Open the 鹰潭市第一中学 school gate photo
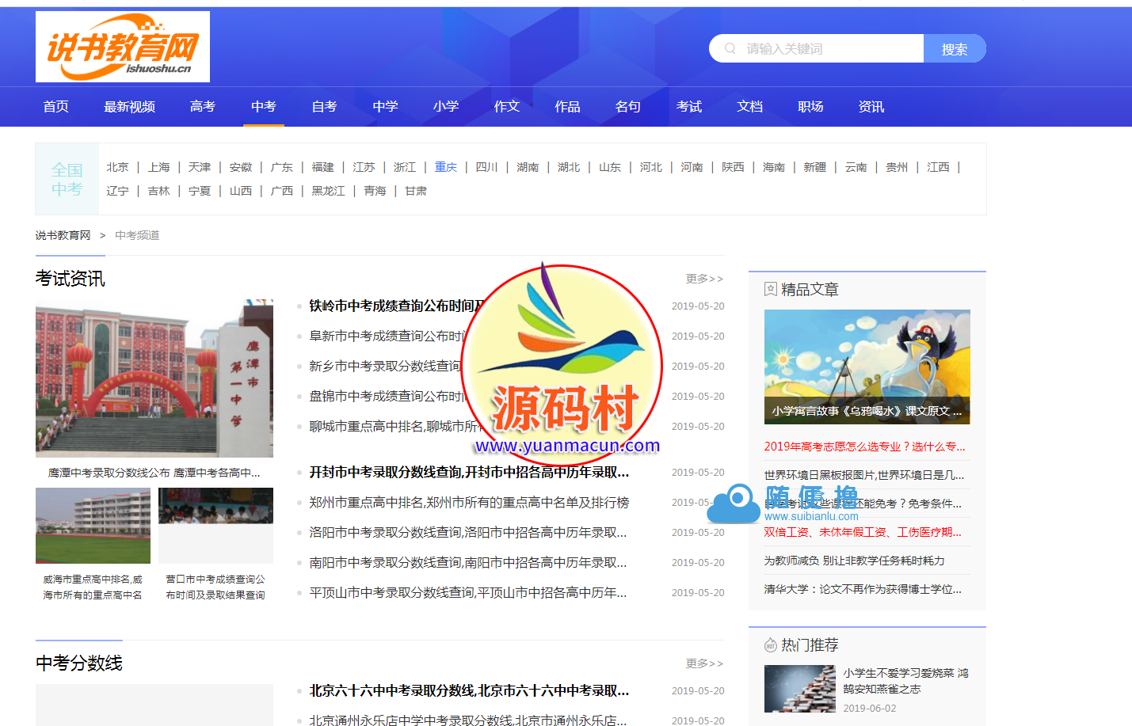Image resolution: width=1132 pixels, height=726 pixels. click(x=154, y=378)
